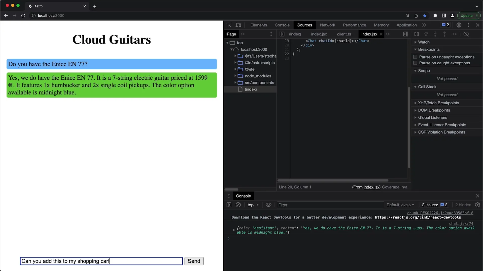483x271 pixels.
Task: Switch to the Performance tab
Action: point(354,25)
